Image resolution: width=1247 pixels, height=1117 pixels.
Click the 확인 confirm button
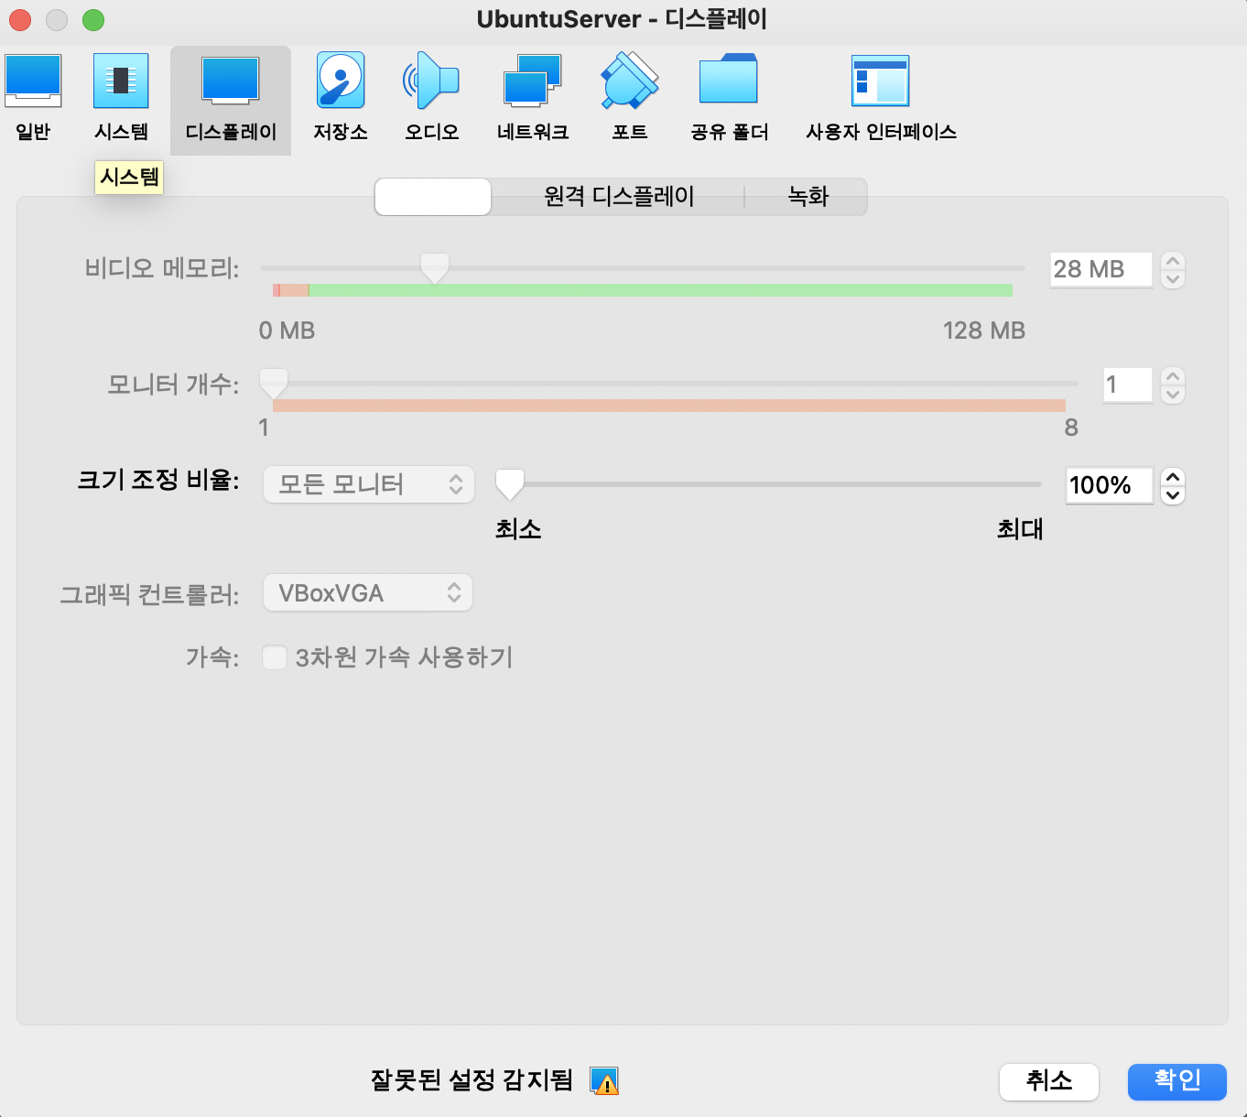click(x=1177, y=1081)
